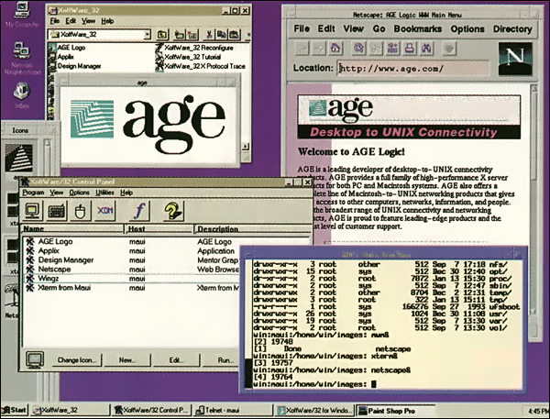Click the Edit... button in Control Panel
Viewport: 550px width, 419px height.
tap(176, 360)
